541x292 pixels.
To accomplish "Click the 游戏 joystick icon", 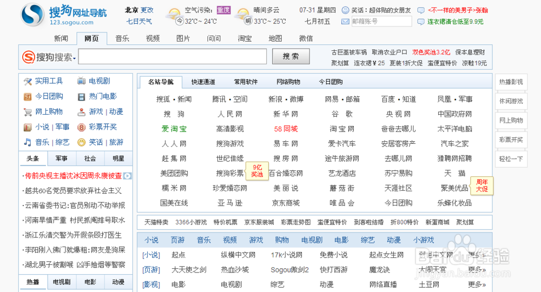I will (82, 112).
